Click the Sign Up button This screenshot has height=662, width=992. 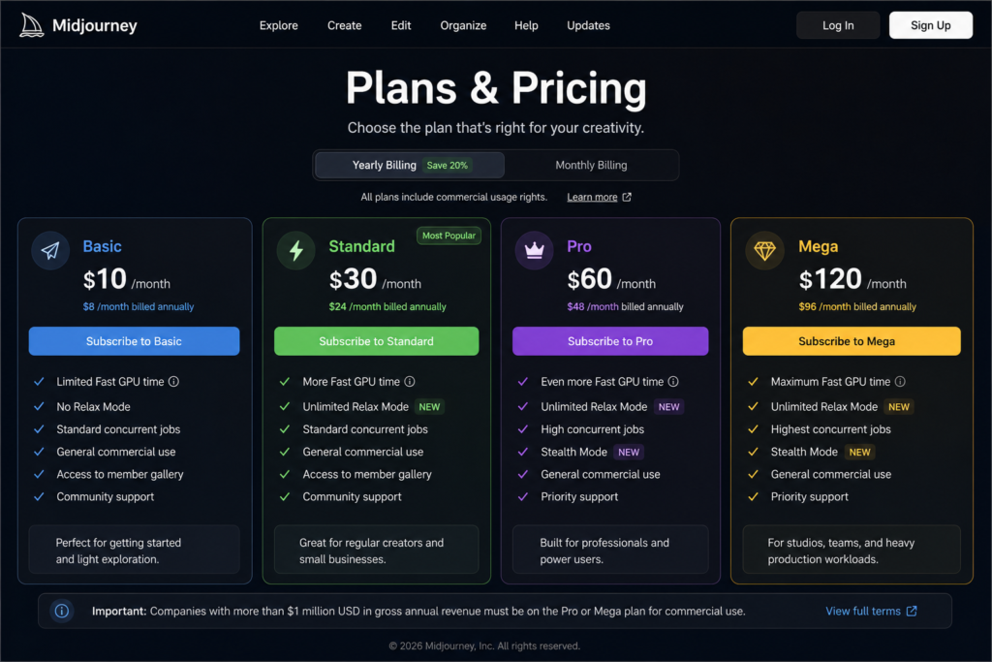[x=931, y=25]
